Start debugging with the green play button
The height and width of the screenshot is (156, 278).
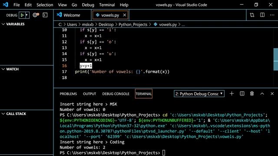click(x=22, y=15)
